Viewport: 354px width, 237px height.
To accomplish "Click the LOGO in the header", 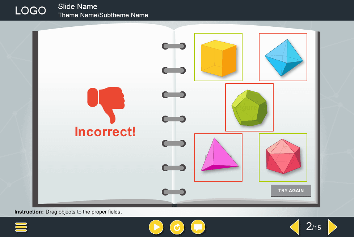I will [x=30, y=10].
